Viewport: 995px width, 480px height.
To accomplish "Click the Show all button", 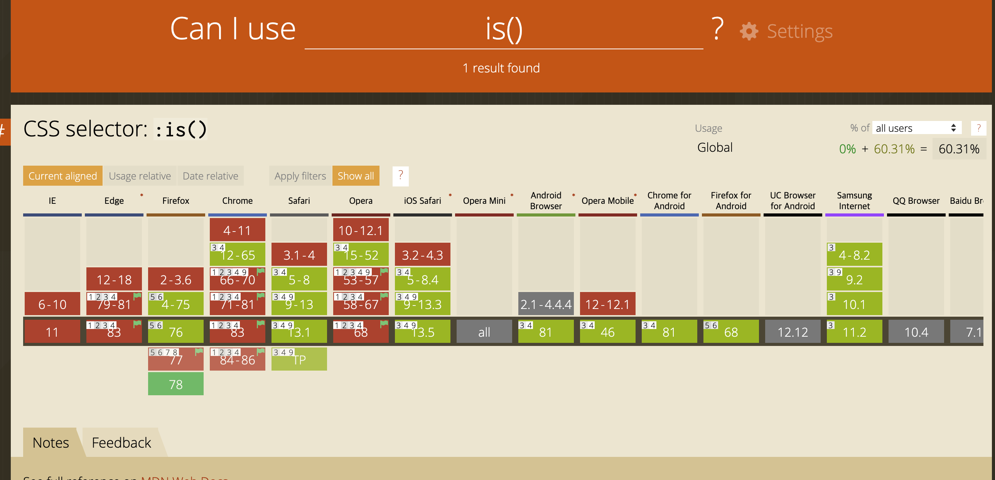I will pos(355,176).
